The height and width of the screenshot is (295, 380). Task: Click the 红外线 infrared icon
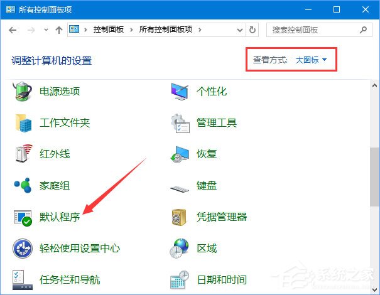coord(23,154)
